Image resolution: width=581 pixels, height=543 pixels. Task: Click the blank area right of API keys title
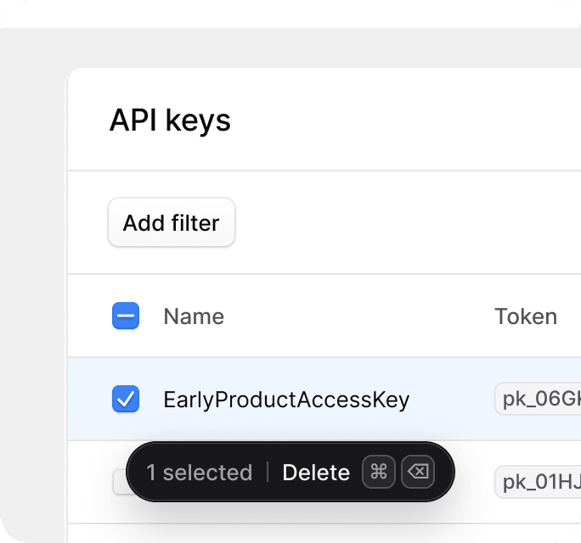tap(406, 120)
